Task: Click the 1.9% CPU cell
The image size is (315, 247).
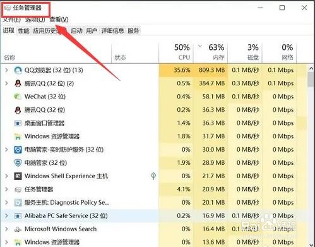Action: click(x=176, y=163)
